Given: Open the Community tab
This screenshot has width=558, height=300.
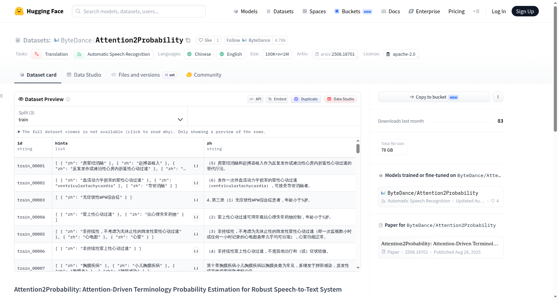Looking at the screenshot, I should point(204,75).
